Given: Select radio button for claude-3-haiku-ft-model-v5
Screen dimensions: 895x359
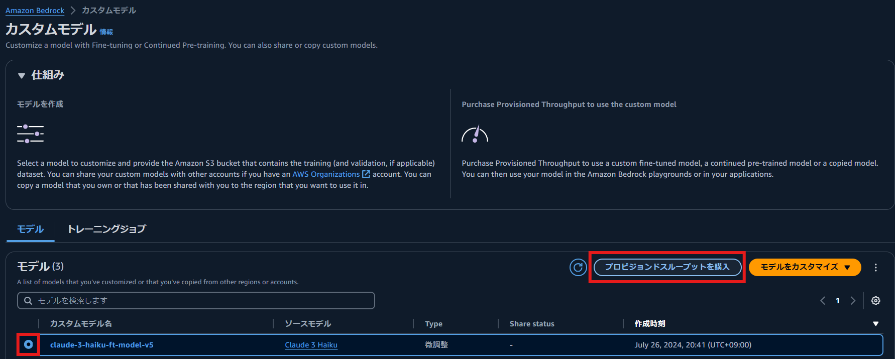Looking at the screenshot, I should tap(29, 344).
